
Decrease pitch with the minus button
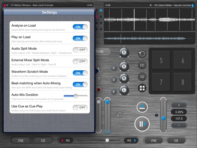click(179, 125)
